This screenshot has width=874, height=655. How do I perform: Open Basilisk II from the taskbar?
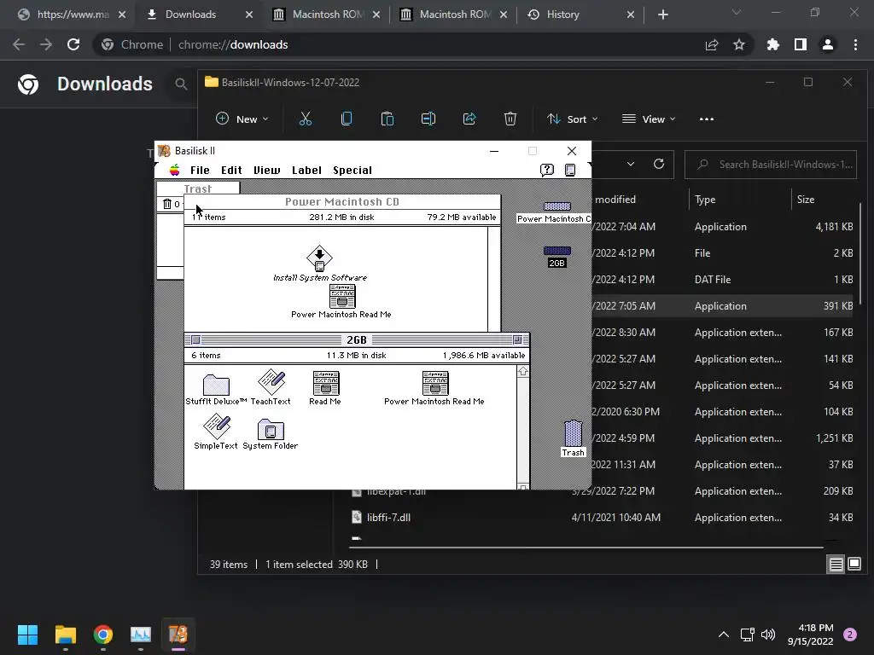tap(178, 635)
